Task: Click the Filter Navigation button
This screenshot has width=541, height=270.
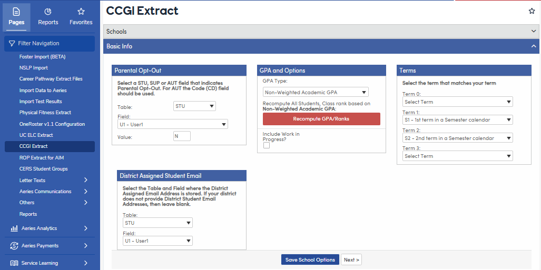Action: click(50, 44)
